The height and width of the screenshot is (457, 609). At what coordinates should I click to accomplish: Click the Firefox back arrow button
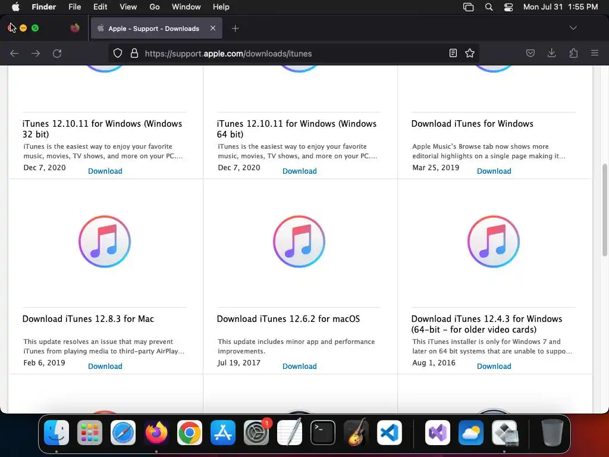coord(14,53)
